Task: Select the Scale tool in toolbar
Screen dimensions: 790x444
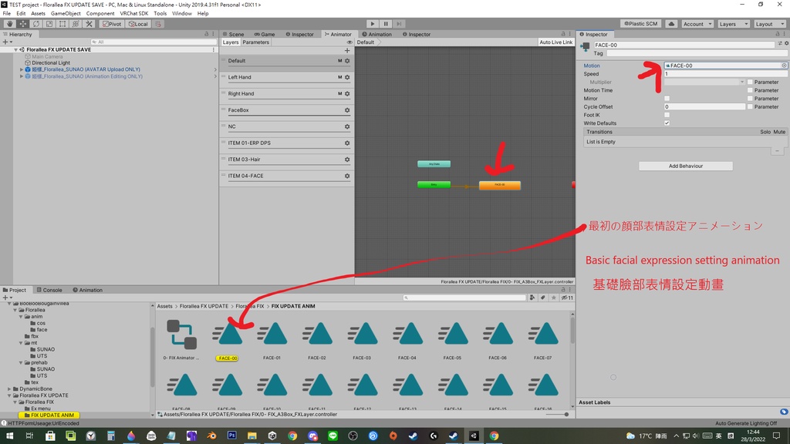Action: (x=49, y=24)
